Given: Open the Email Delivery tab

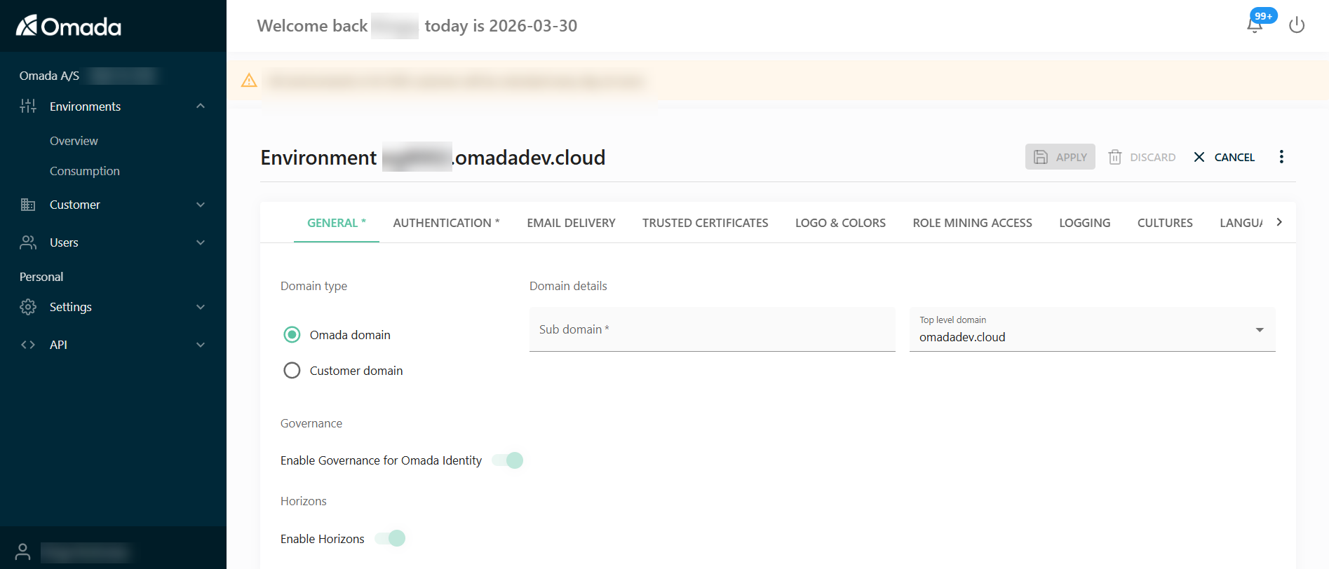Looking at the screenshot, I should 571,223.
